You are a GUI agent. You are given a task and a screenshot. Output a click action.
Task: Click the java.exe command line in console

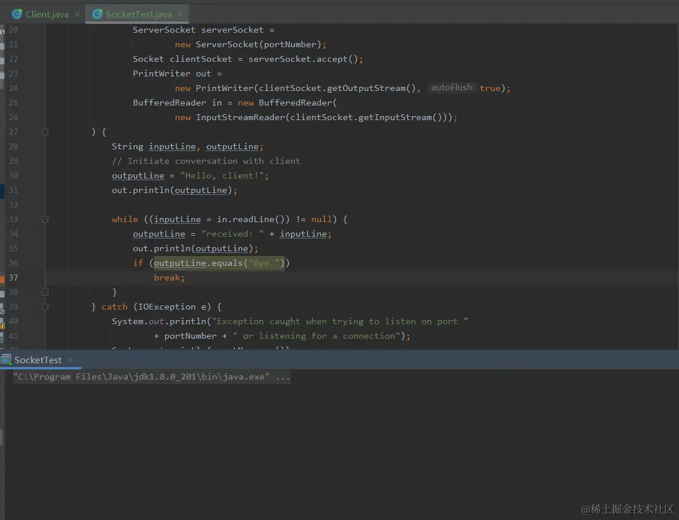[x=152, y=377]
